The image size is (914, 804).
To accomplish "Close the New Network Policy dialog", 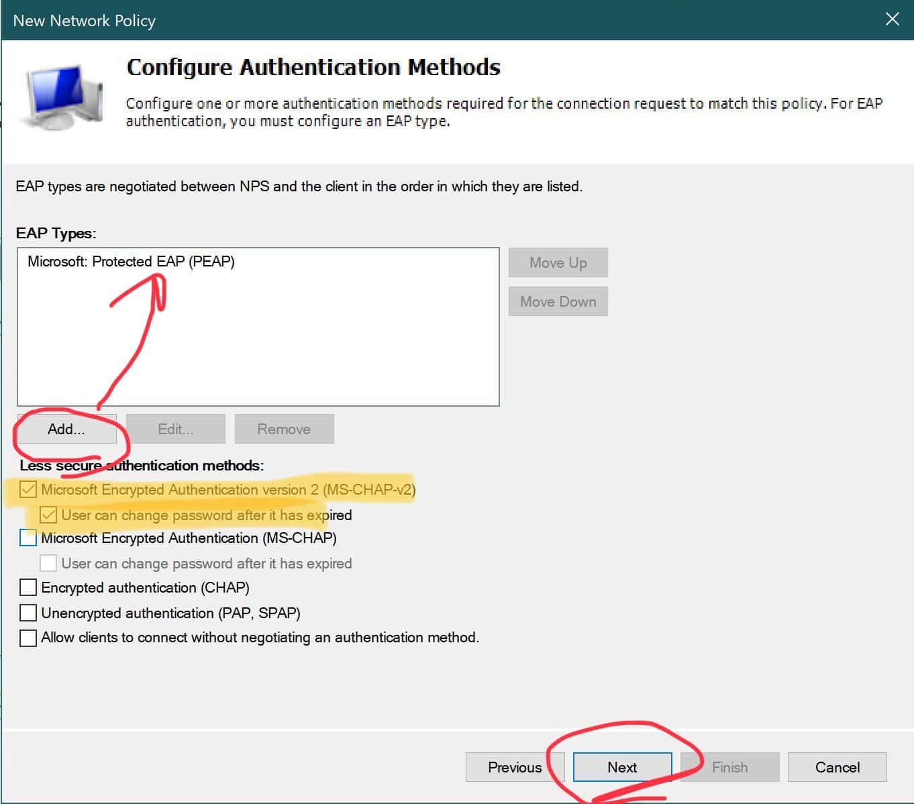I will tap(892, 19).
